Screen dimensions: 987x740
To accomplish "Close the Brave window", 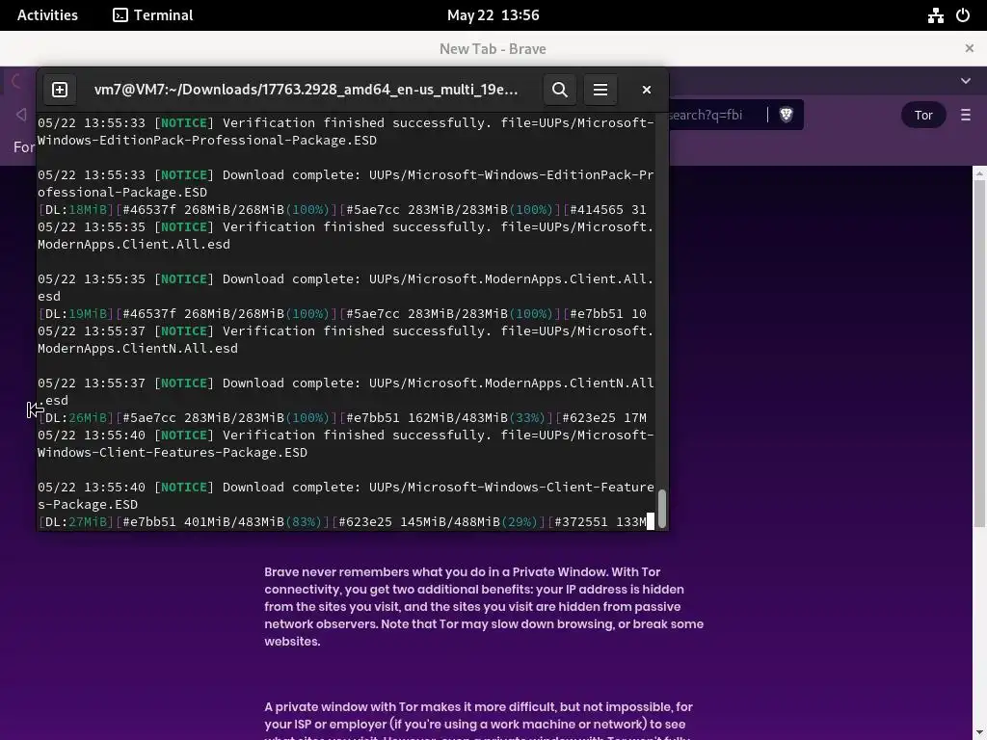I will 970,48.
